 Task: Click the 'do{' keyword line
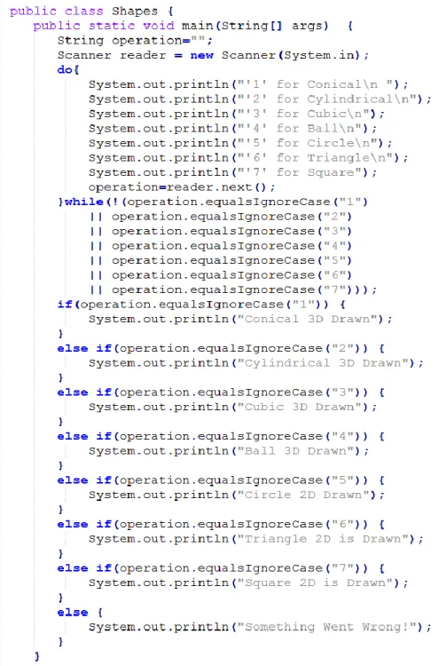pyautogui.click(x=68, y=69)
